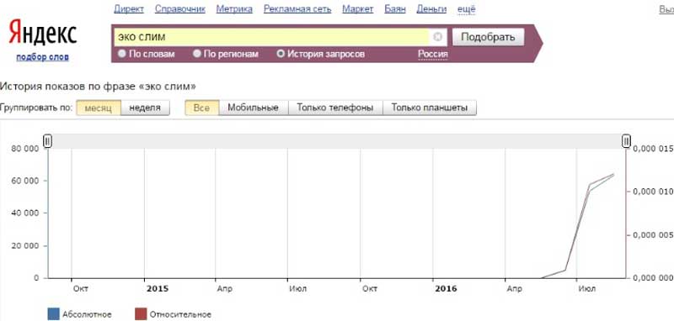This screenshot has width=674, height=321.
Task: Open the 'Директ' link
Action: pos(129,9)
